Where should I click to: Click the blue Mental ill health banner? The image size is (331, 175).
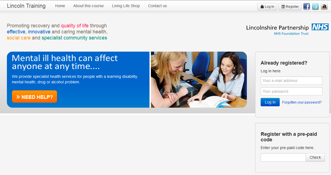[78, 79]
